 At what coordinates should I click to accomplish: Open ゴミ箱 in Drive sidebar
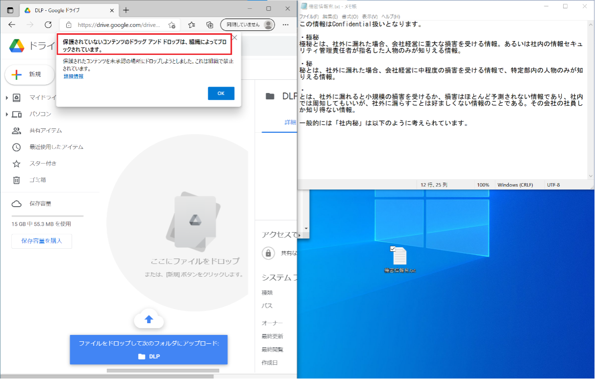pyautogui.click(x=38, y=180)
